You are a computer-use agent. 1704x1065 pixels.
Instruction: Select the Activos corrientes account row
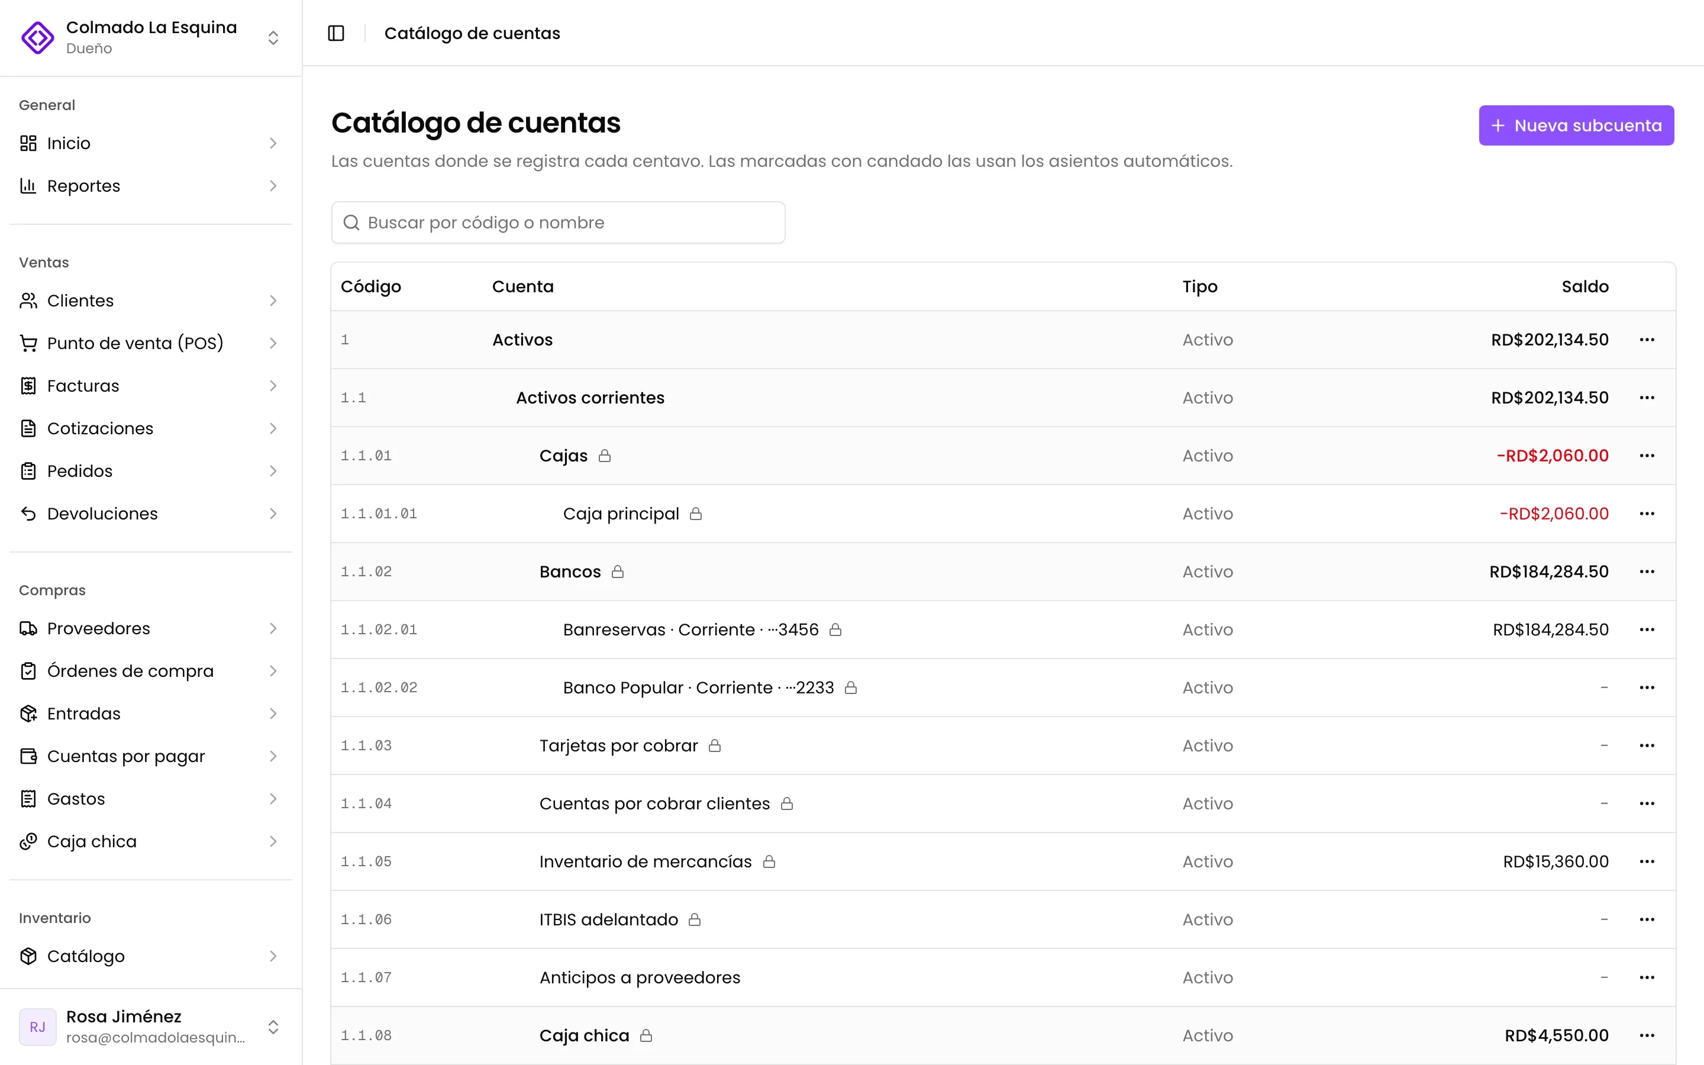pyautogui.click(x=1003, y=398)
